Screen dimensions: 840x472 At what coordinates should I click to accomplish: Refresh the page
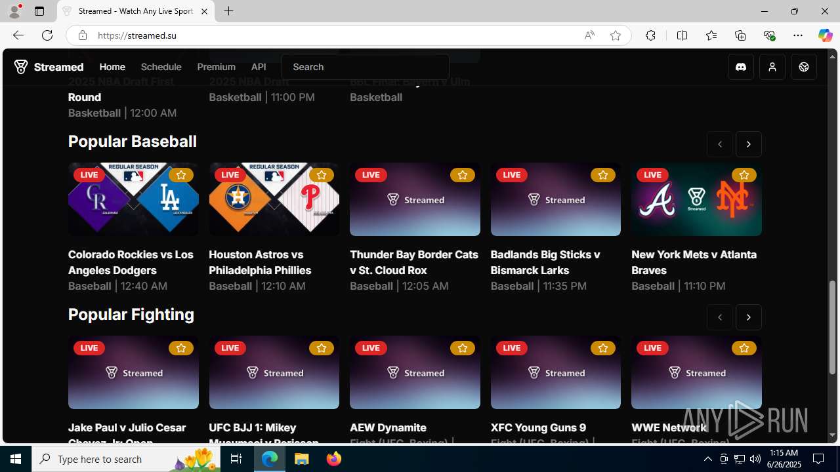(x=47, y=35)
